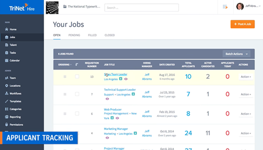Image resolution: width=263 pixels, height=150 pixels.
Task: Open the Web Producer job link
Action: click(113, 109)
